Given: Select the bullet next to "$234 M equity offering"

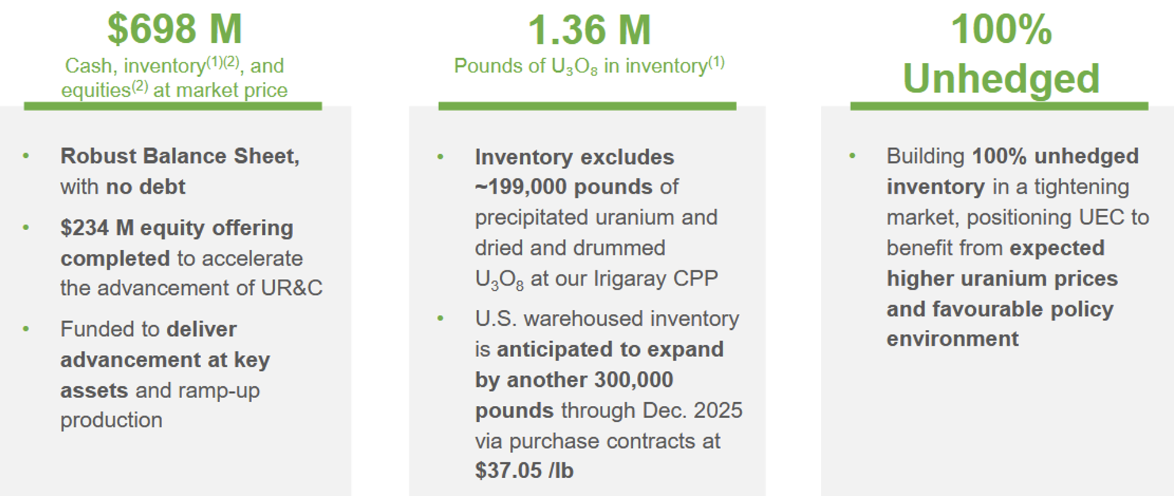Looking at the screenshot, I should point(26,228).
